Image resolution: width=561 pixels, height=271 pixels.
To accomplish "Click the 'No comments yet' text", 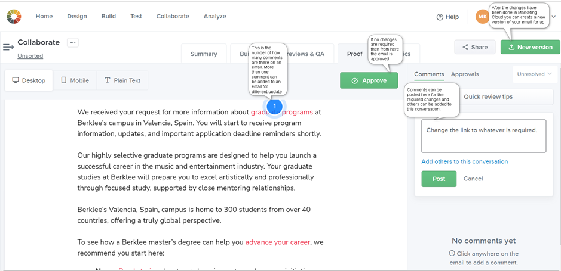I will (x=484, y=241).
